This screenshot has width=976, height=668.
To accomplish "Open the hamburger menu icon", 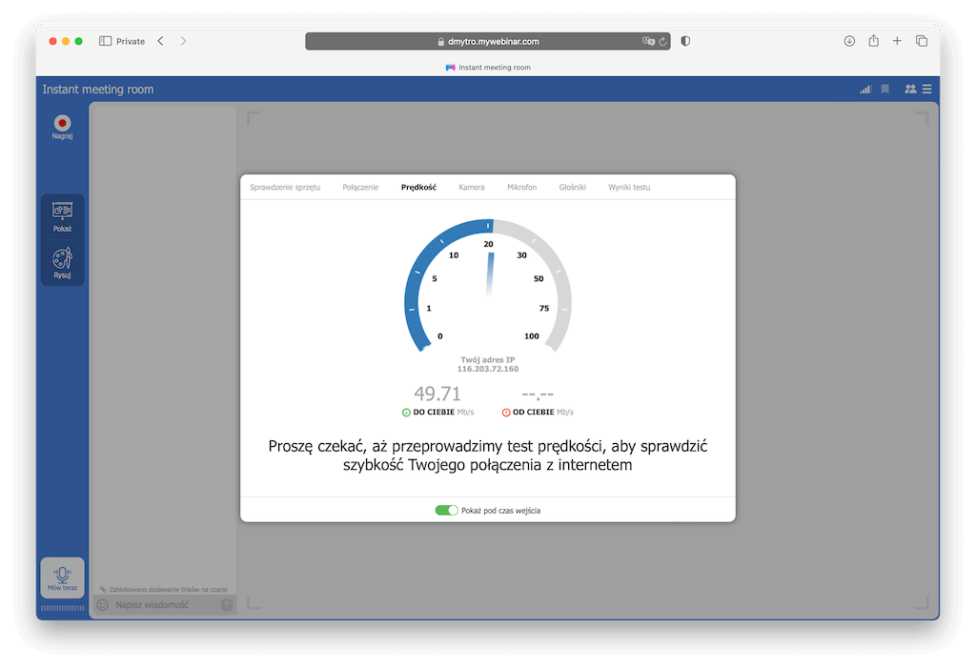I will [x=926, y=89].
